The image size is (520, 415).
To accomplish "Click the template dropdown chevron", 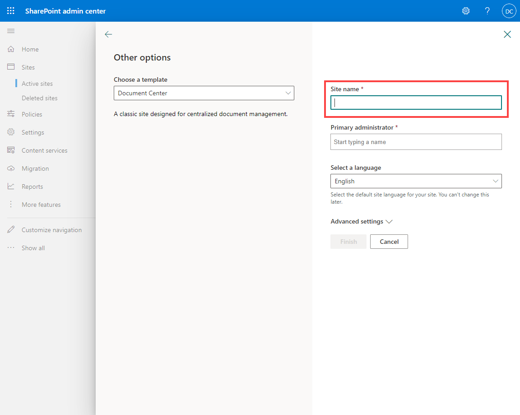I will 288,93.
